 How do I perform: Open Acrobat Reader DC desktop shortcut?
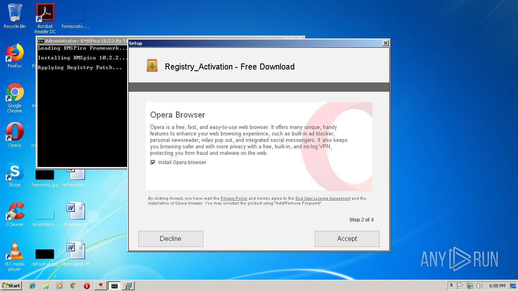tap(45, 19)
